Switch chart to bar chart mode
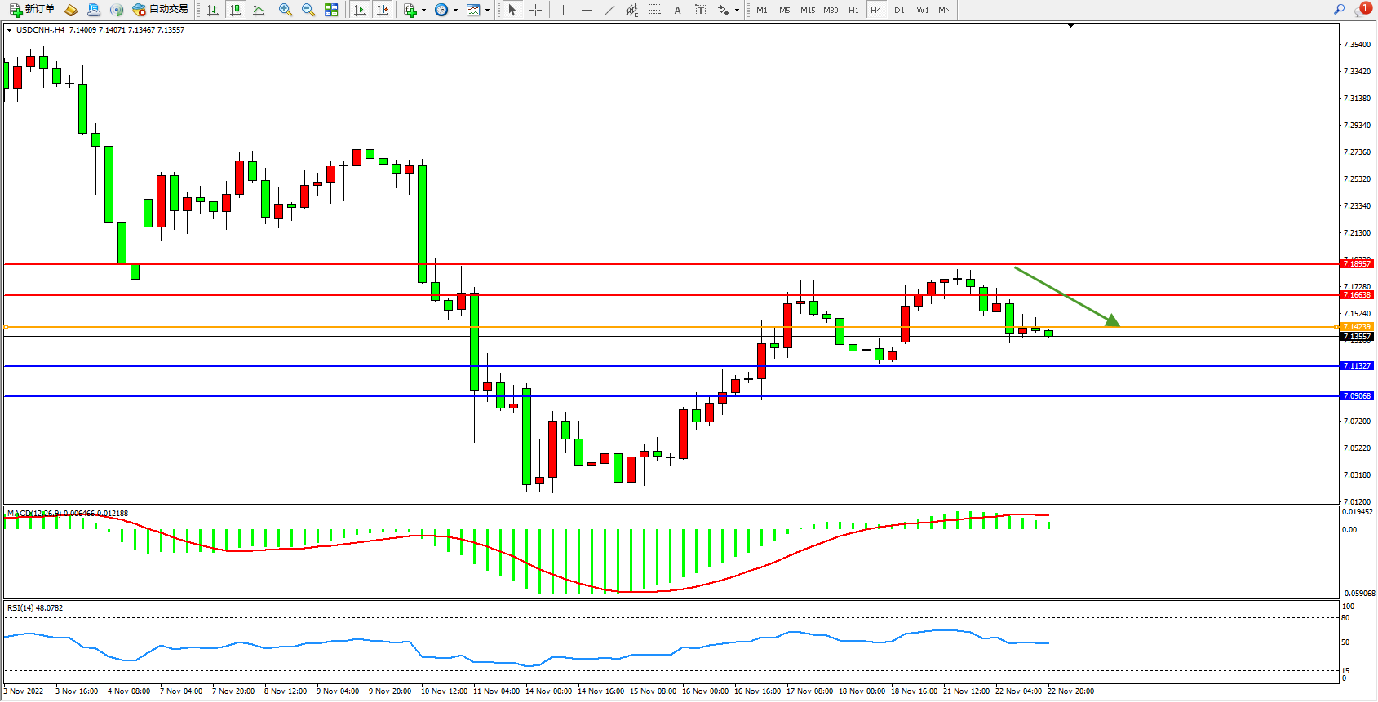The width and height of the screenshot is (1378, 702). 213,10
